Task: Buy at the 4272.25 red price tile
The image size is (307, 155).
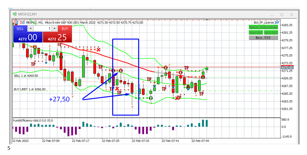Action: 57,37
